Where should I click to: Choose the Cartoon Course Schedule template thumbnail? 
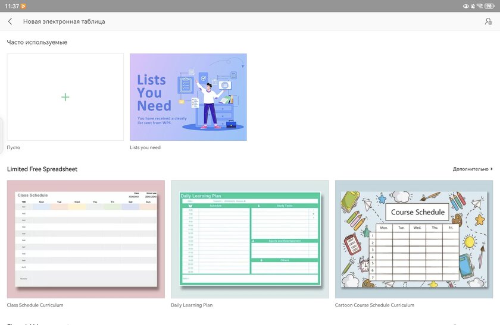414,239
